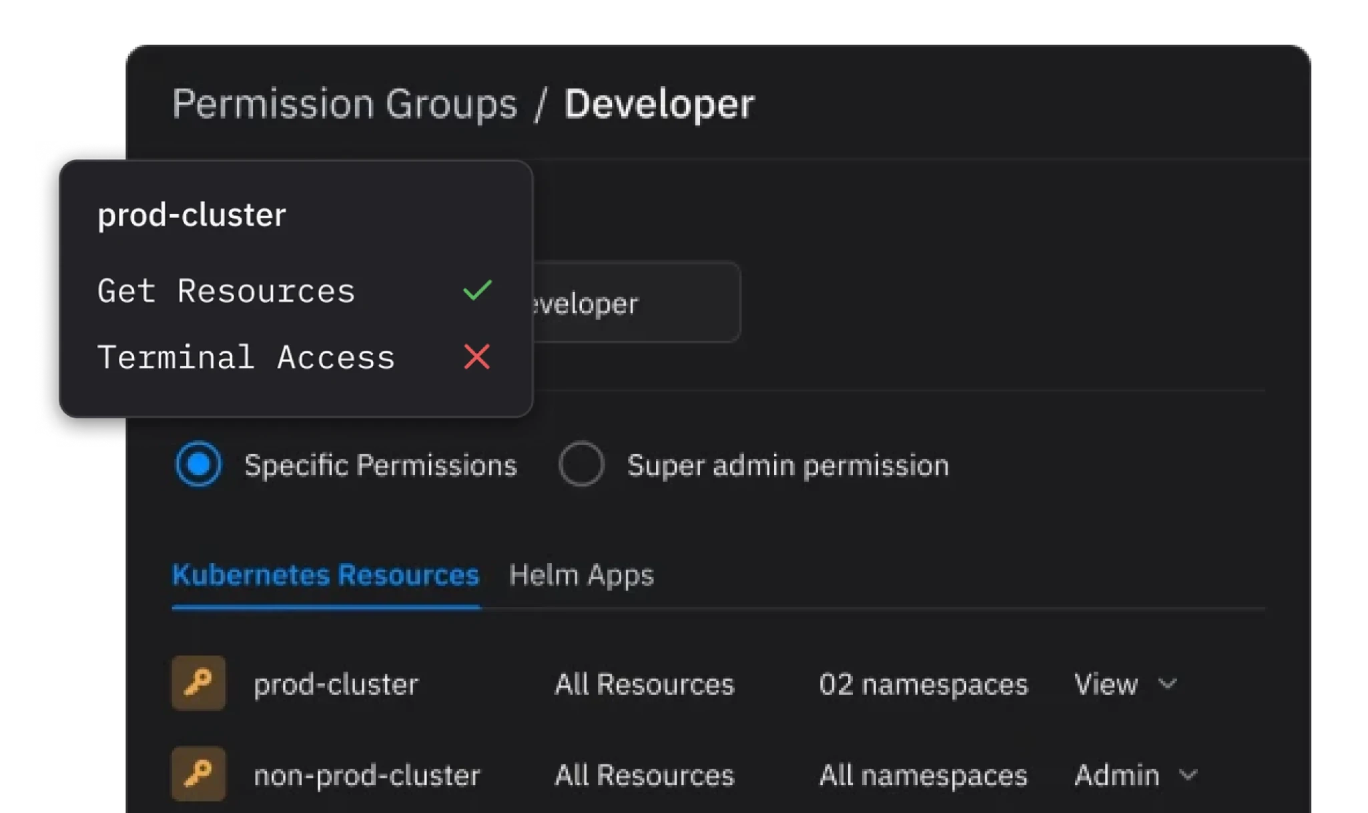This screenshot has height=813, width=1368.
Task: Click the group name input field
Action: point(634,303)
